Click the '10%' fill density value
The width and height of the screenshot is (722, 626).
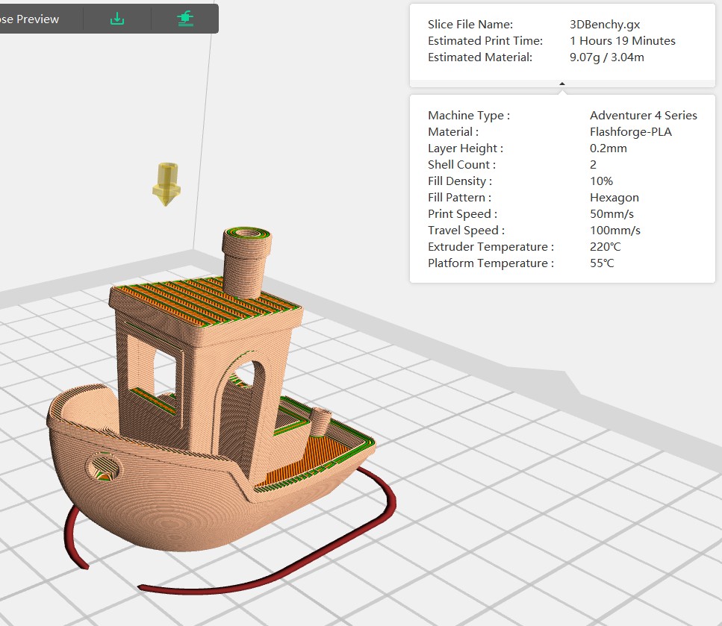(601, 181)
